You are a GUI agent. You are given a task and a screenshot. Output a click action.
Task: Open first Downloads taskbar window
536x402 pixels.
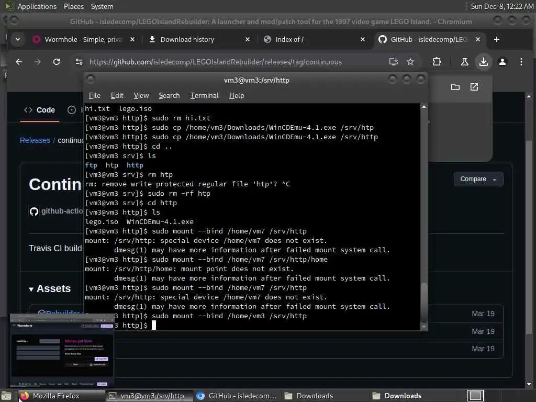[325, 396]
